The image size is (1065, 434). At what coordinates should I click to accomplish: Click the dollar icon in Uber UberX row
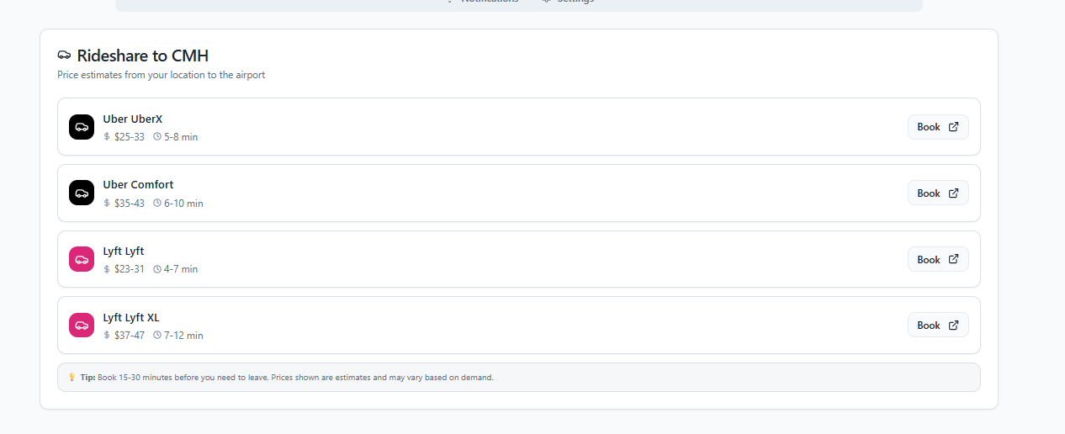point(107,137)
